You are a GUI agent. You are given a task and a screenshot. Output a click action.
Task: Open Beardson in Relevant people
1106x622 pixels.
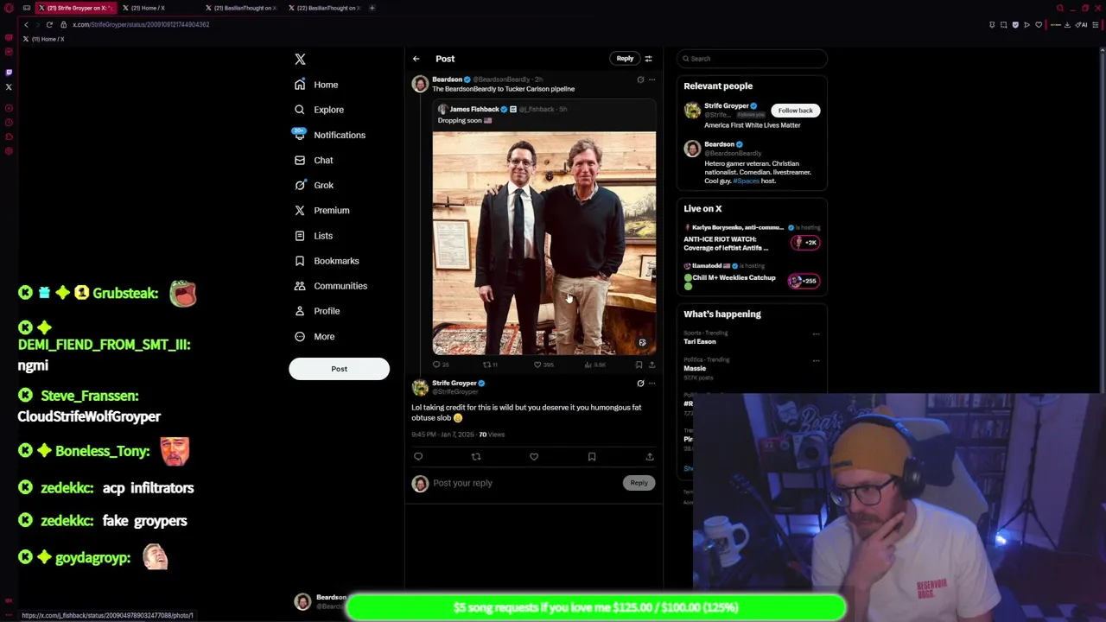click(719, 144)
